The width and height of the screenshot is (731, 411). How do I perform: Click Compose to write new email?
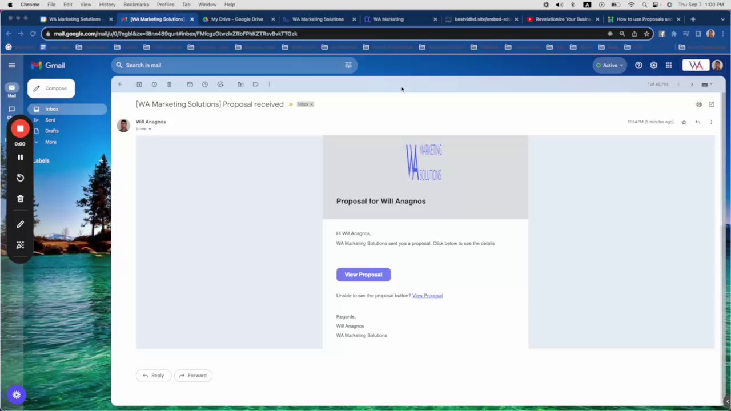click(51, 88)
